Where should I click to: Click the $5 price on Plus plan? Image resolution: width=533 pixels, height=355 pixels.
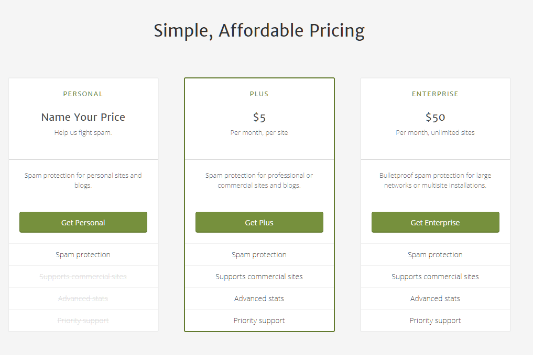[259, 117]
